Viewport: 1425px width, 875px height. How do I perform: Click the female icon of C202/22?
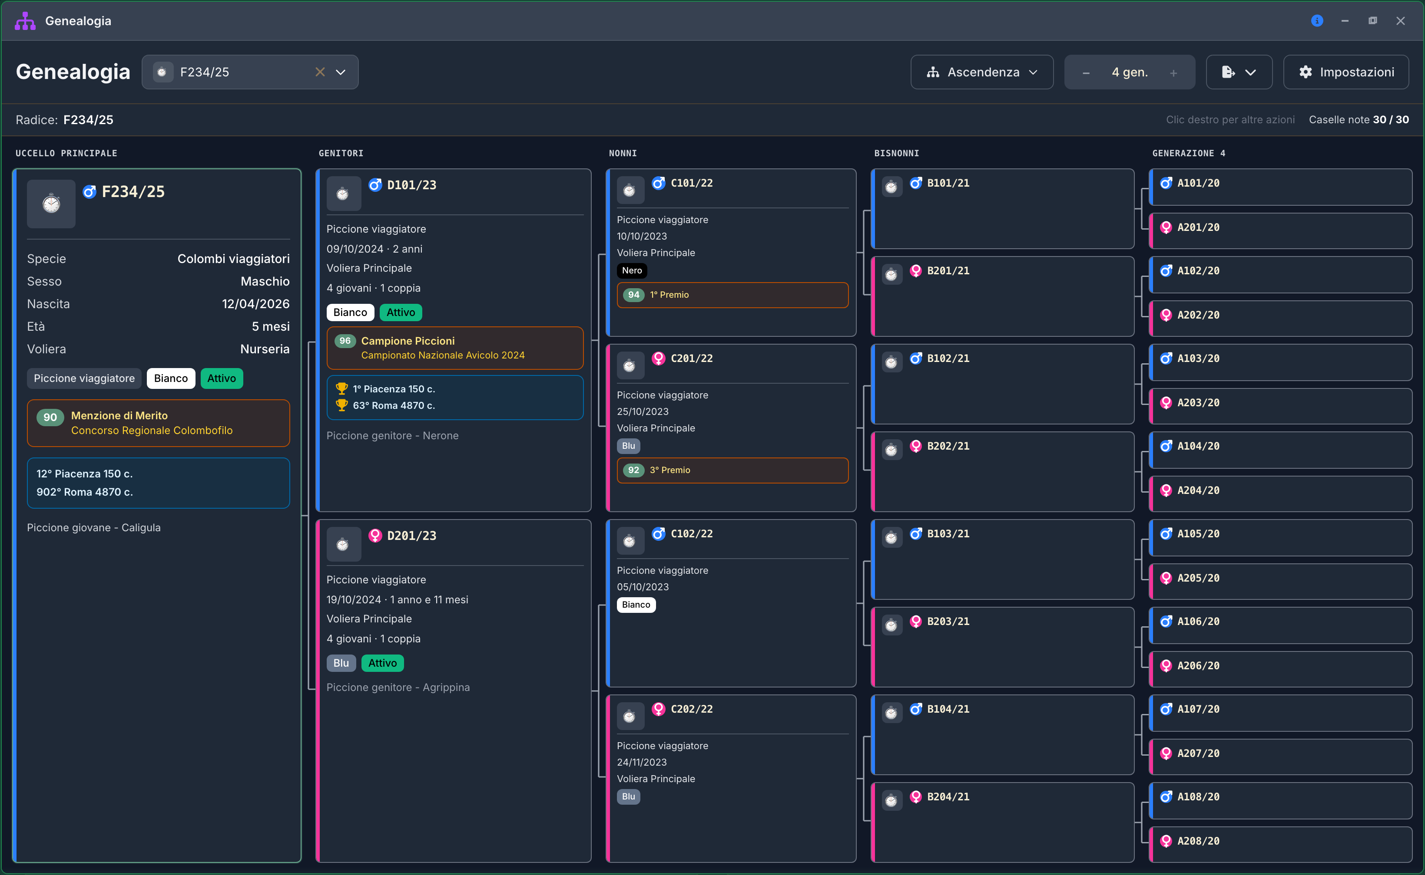tap(659, 709)
